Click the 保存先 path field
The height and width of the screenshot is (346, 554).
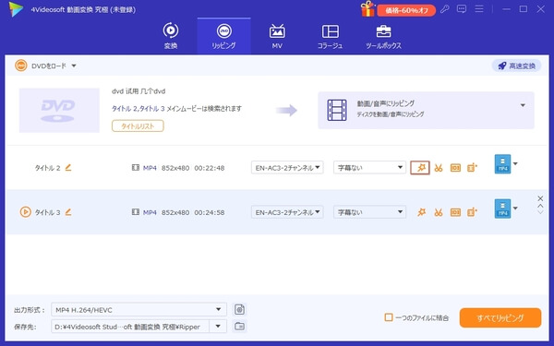pos(130,327)
